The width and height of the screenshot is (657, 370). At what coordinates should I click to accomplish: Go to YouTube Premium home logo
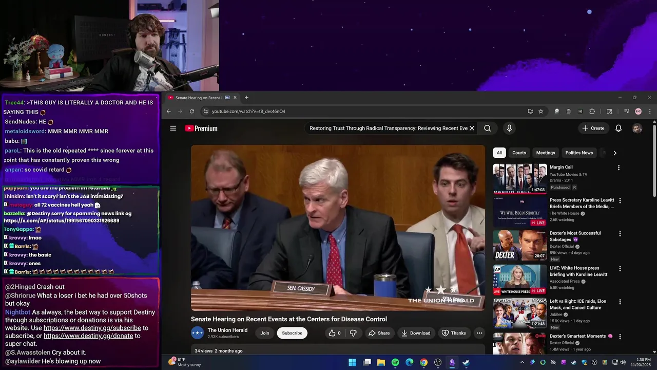201,128
